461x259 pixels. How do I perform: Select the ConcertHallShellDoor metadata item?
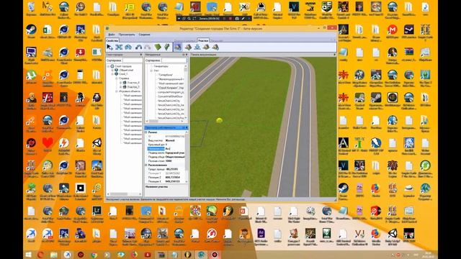click(170, 96)
